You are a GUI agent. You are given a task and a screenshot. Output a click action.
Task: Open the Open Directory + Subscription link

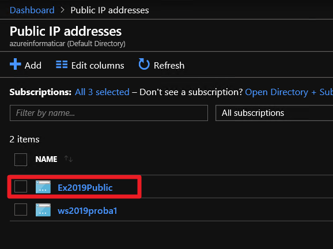[x=289, y=92]
